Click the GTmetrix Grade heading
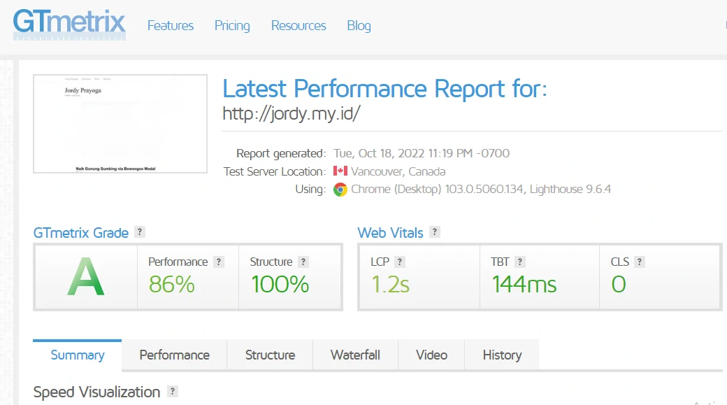The width and height of the screenshot is (727, 405). tap(80, 233)
